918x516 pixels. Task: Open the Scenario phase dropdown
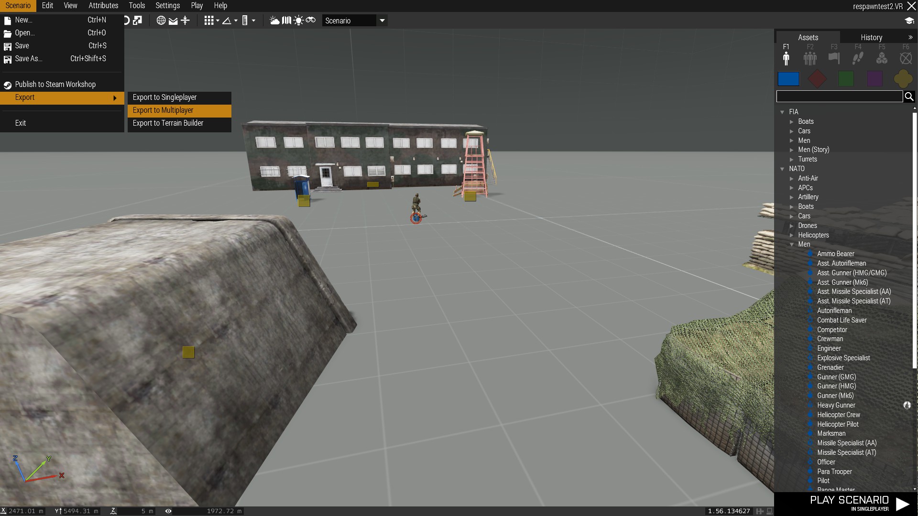[x=354, y=21]
